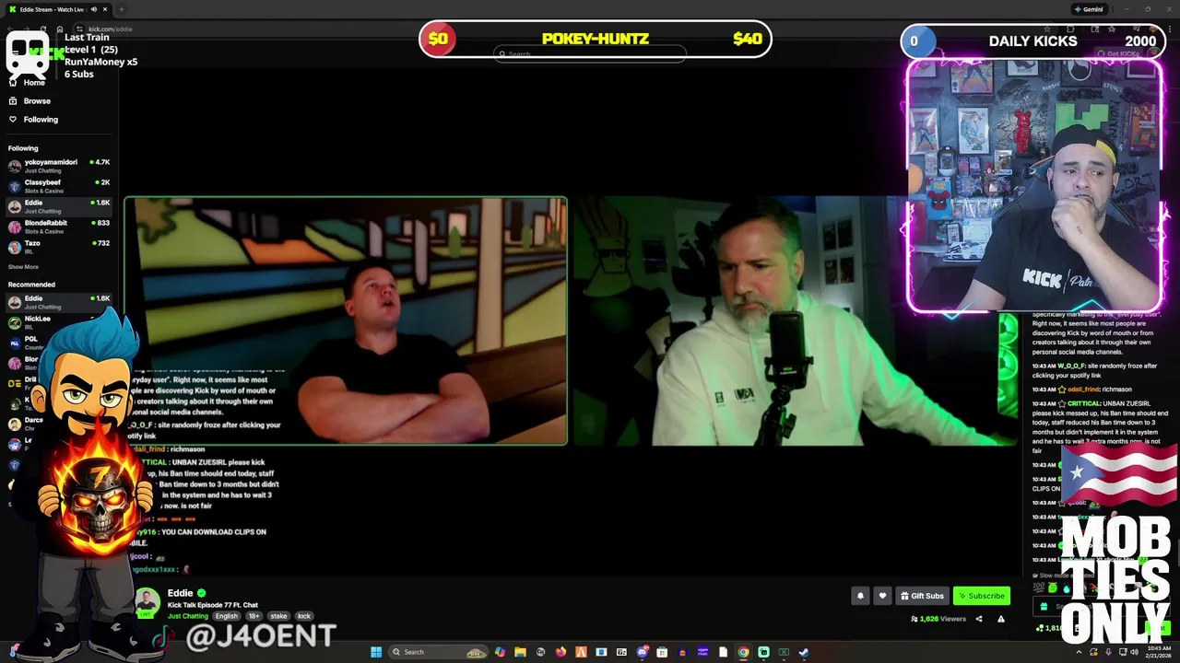Image resolution: width=1180 pixels, height=663 pixels.
Task: Click the report warning triangle icon
Action: coord(1001,619)
